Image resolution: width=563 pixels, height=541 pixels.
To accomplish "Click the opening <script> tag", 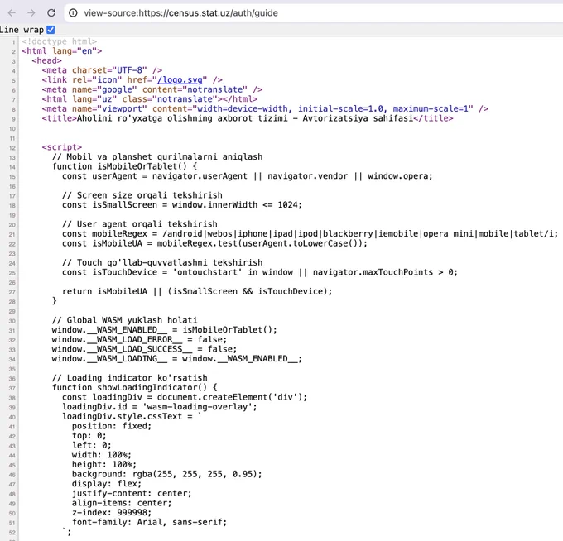I will coord(62,147).
